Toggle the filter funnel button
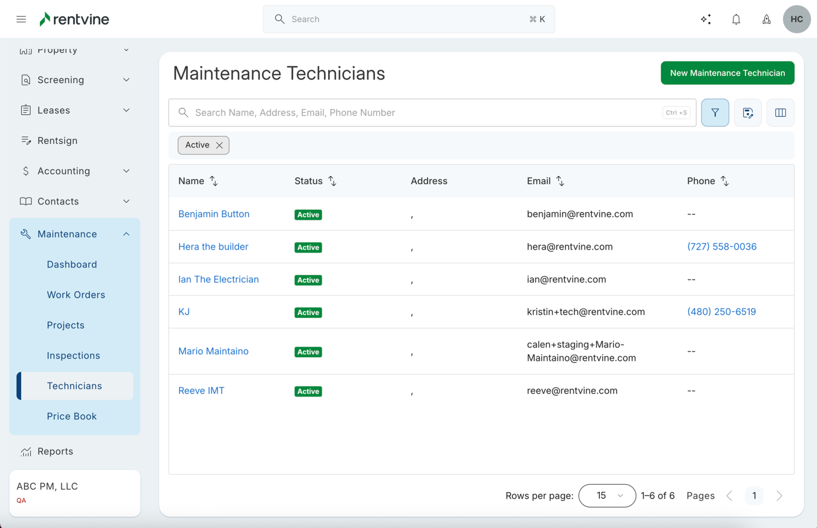This screenshot has height=528, width=817. coord(715,113)
